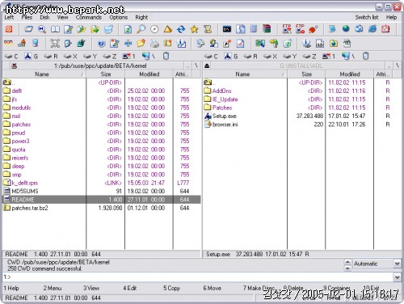
Task: Open the Left menu
Action: pyautogui.click(x=9, y=17)
